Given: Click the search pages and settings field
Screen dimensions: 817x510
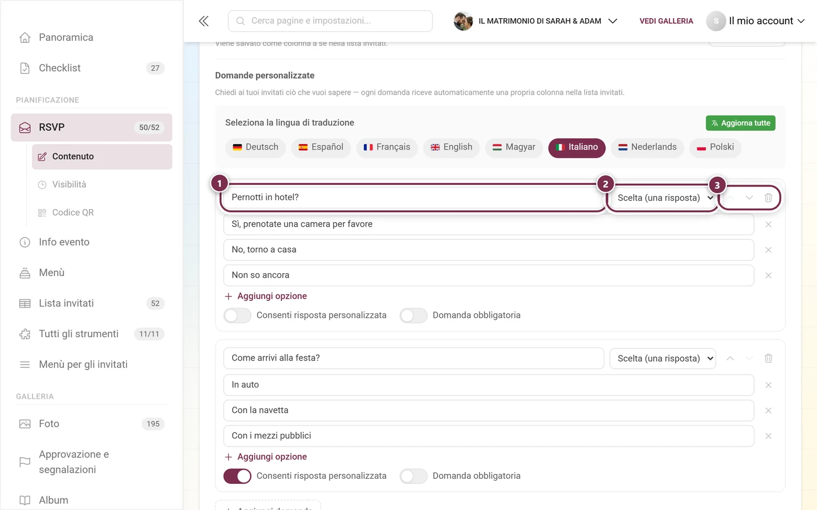Looking at the screenshot, I should pos(330,21).
